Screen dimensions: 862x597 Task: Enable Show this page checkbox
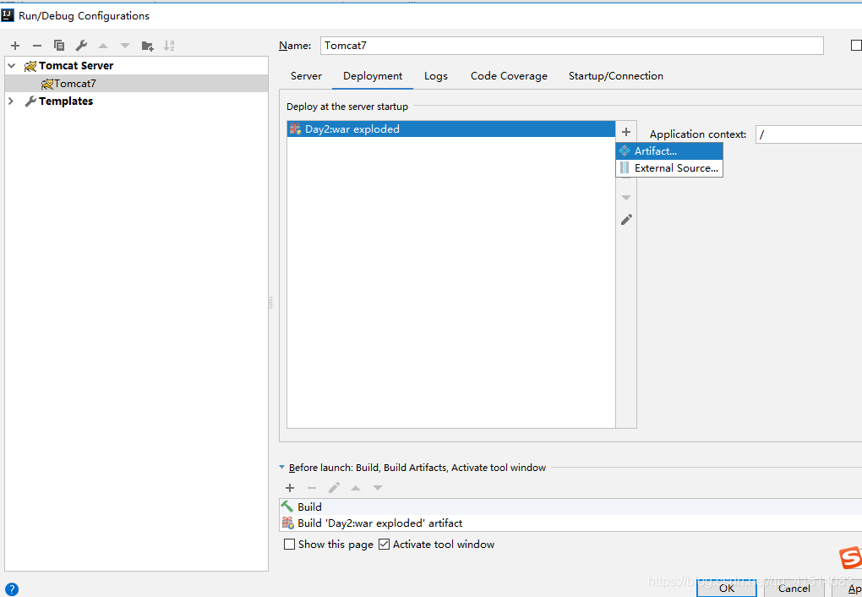(x=290, y=545)
